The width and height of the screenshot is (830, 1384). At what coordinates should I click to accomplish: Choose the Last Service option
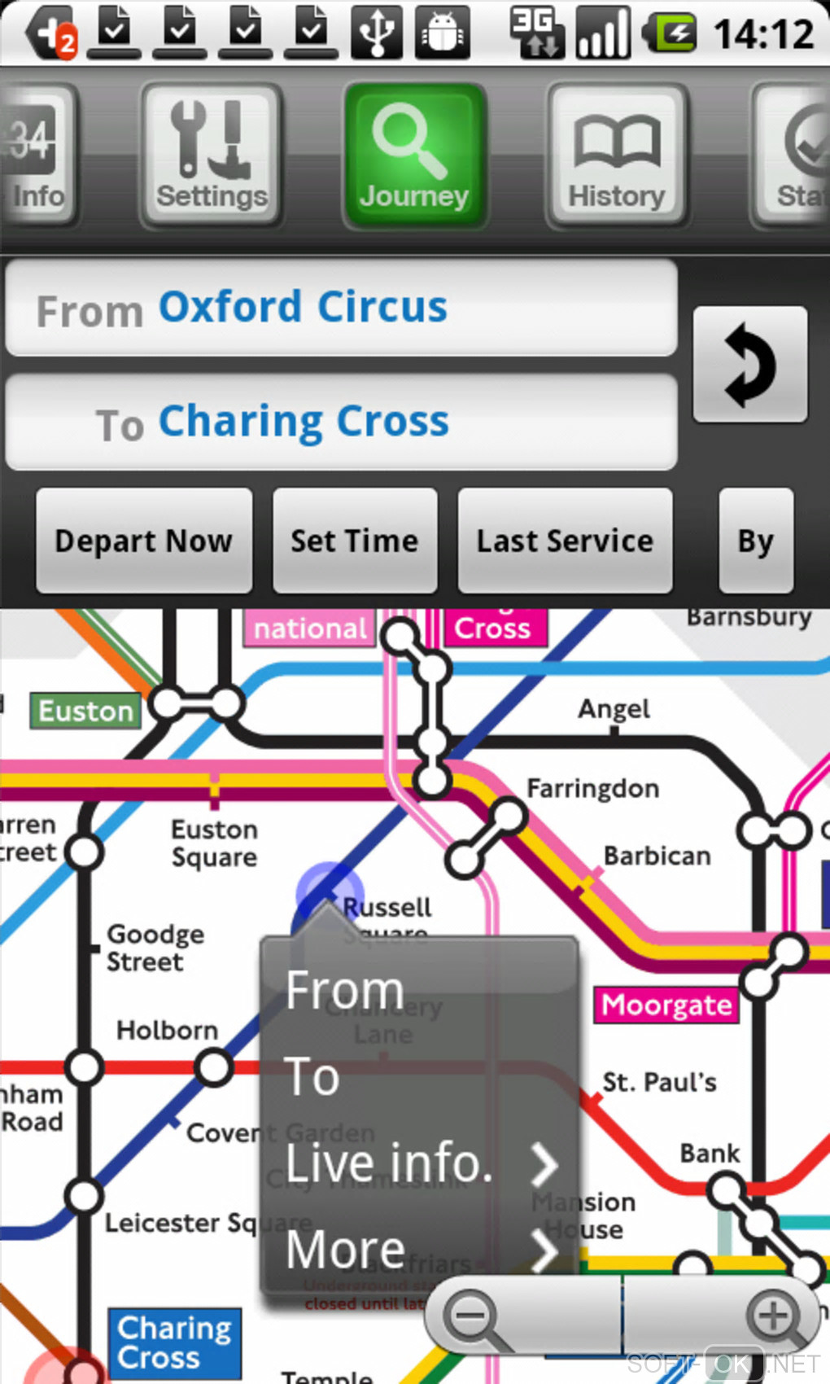pos(565,541)
